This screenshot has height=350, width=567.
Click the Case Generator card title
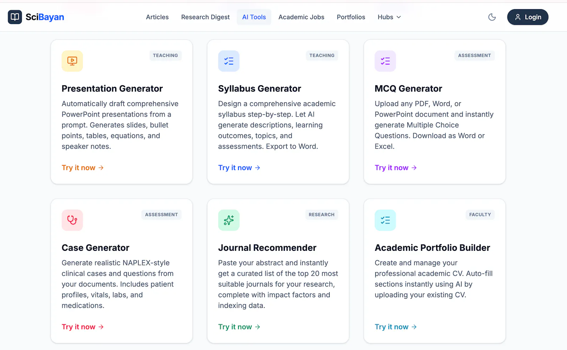[x=95, y=248]
